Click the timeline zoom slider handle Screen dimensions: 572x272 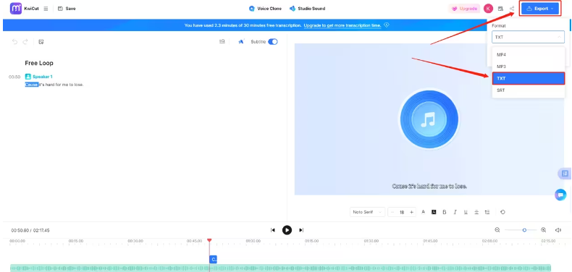point(524,230)
